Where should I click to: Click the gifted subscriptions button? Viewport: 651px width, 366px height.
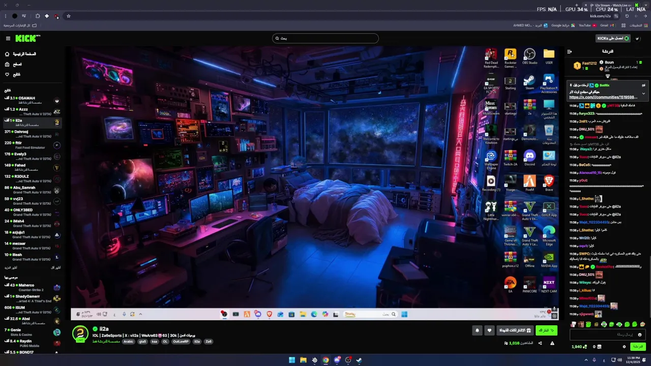pos(515,330)
